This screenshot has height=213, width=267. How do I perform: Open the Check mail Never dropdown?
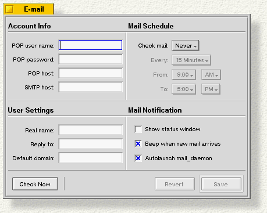coord(186,46)
